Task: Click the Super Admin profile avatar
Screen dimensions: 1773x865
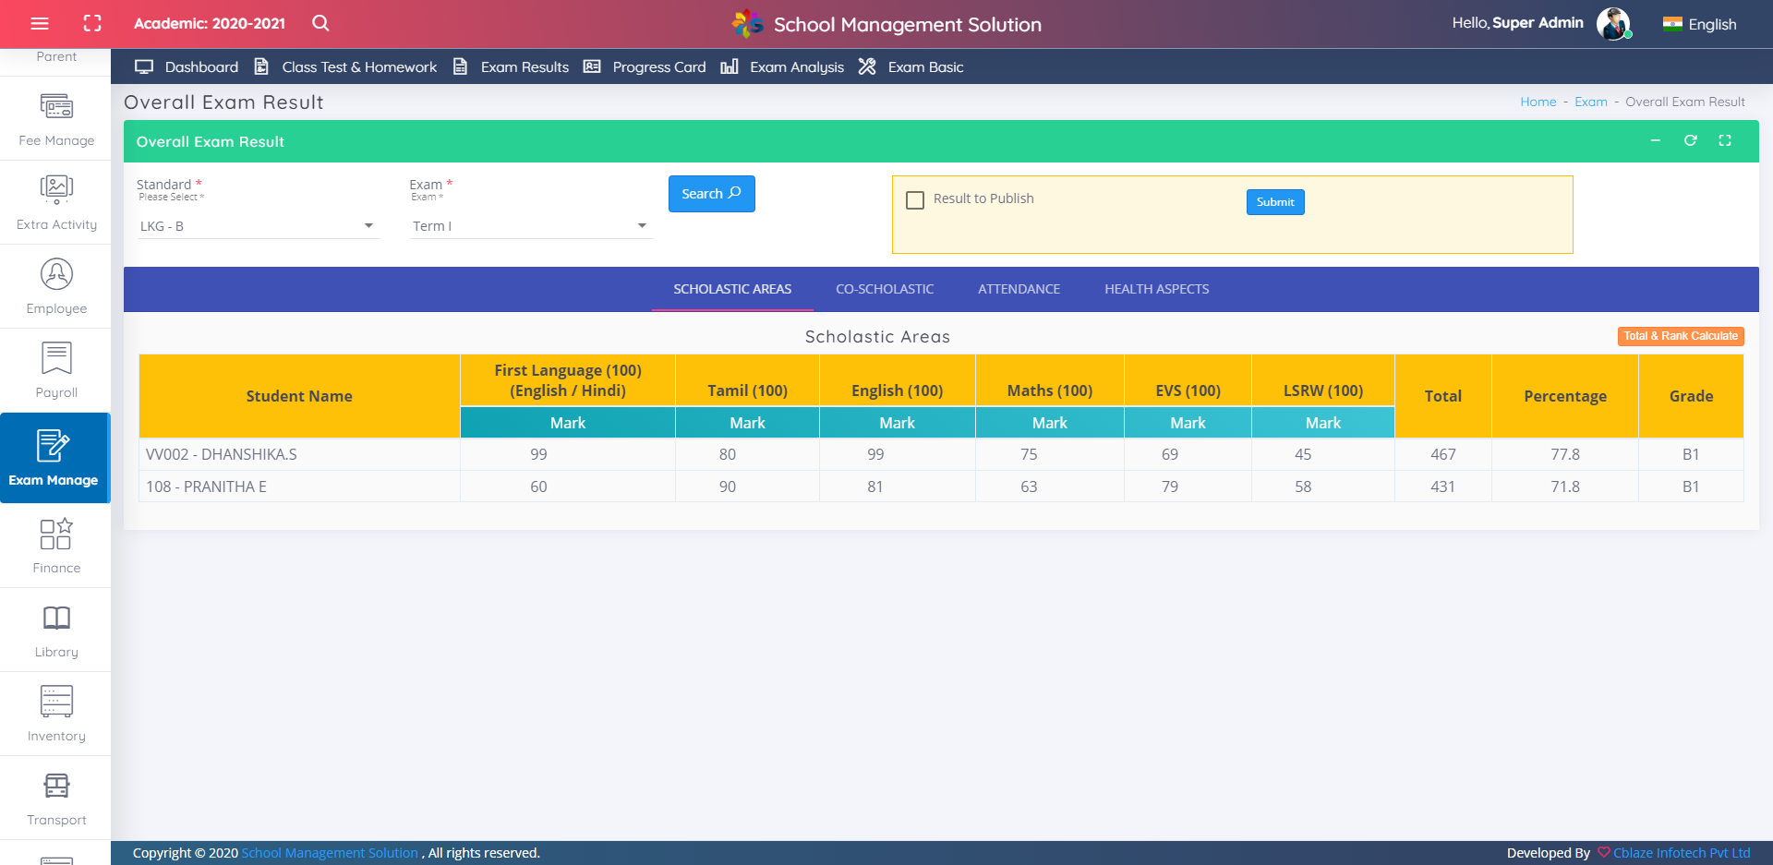Action: (x=1612, y=24)
